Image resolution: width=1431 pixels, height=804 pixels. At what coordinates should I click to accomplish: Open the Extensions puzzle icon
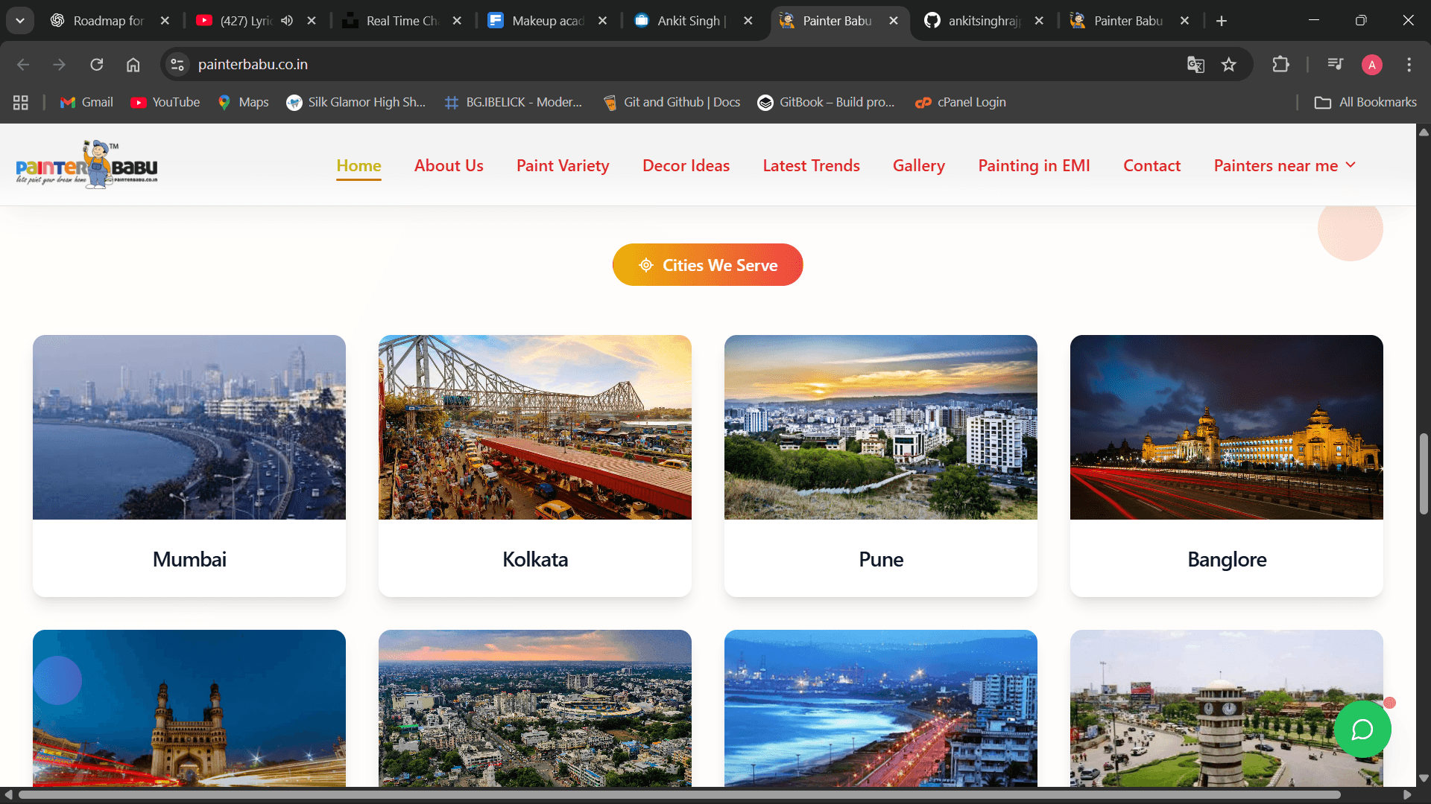(x=1280, y=65)
